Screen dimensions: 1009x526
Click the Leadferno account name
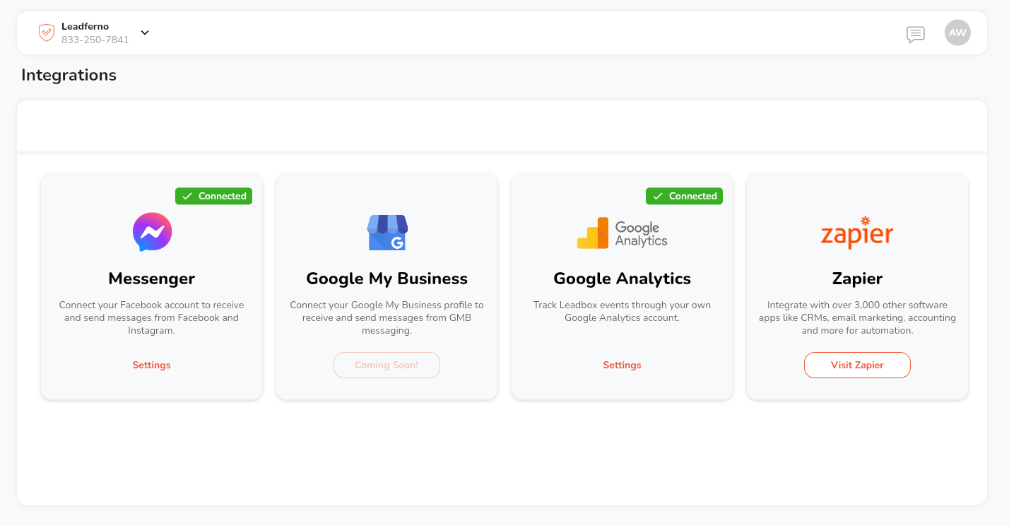click(x=85, y=27)
